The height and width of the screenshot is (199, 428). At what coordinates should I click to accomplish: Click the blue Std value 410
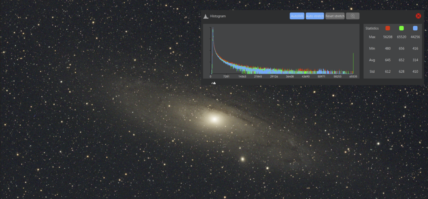click(x=415, y=72)
